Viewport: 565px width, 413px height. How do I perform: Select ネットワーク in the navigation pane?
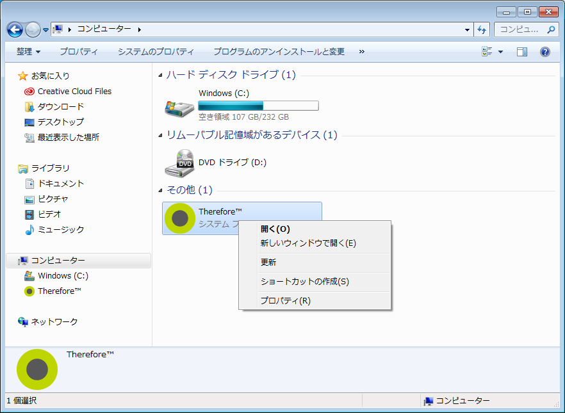coord(54,322)
